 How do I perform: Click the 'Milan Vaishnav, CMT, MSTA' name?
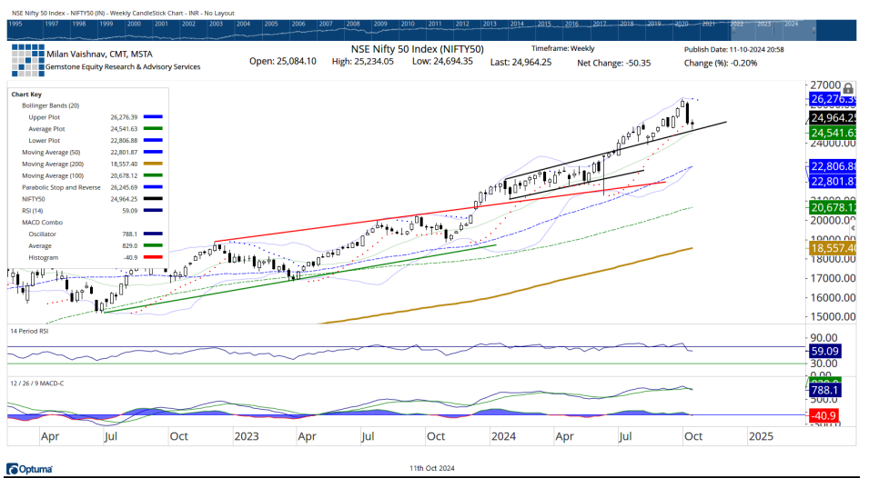click(x=100, y=55)
